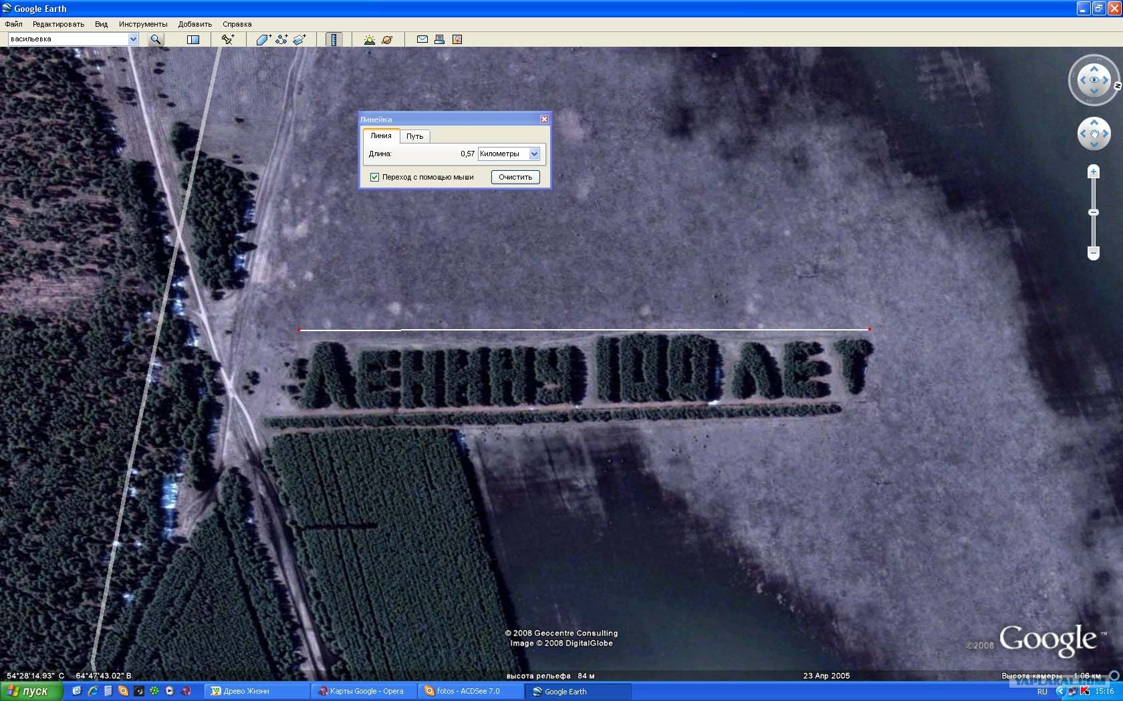This screenshot has height=701, width=1123.
Task: Click the email envelope icon
Action: [422, 39]
